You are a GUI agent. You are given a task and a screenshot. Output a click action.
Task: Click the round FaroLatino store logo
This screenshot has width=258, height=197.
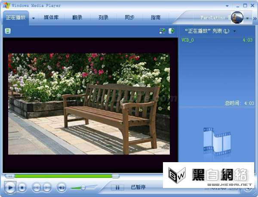[237, 18]
